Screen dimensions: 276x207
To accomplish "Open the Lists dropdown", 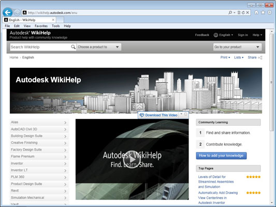I will [x=239, y=57].
